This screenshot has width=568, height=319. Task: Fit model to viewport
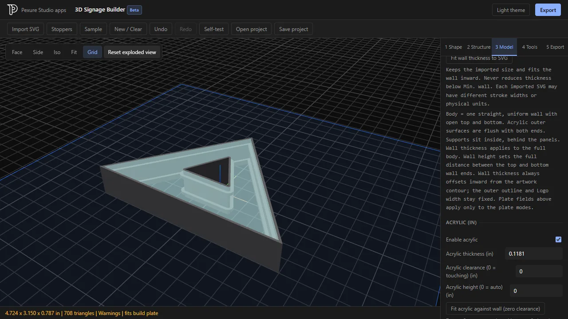pyautogui.click(x=74, y=52)
